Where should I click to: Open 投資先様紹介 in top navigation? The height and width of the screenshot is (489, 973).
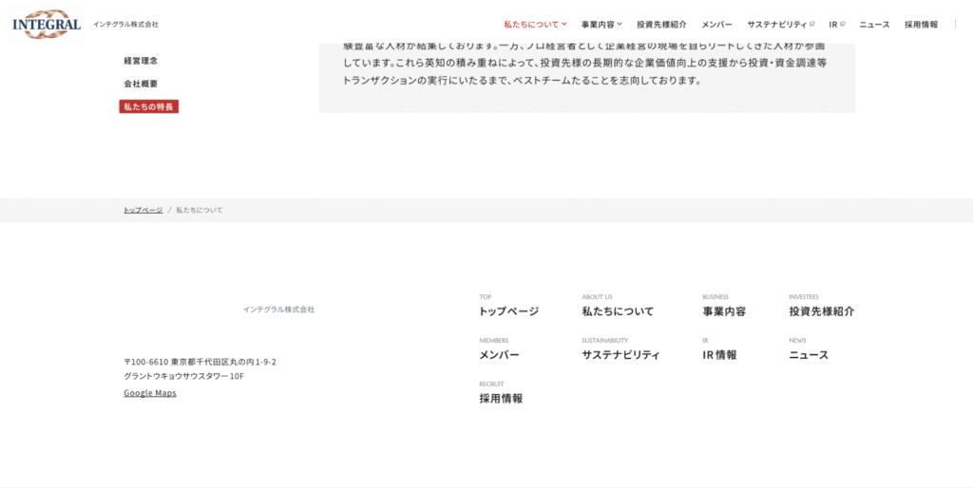tap(661, 25)
